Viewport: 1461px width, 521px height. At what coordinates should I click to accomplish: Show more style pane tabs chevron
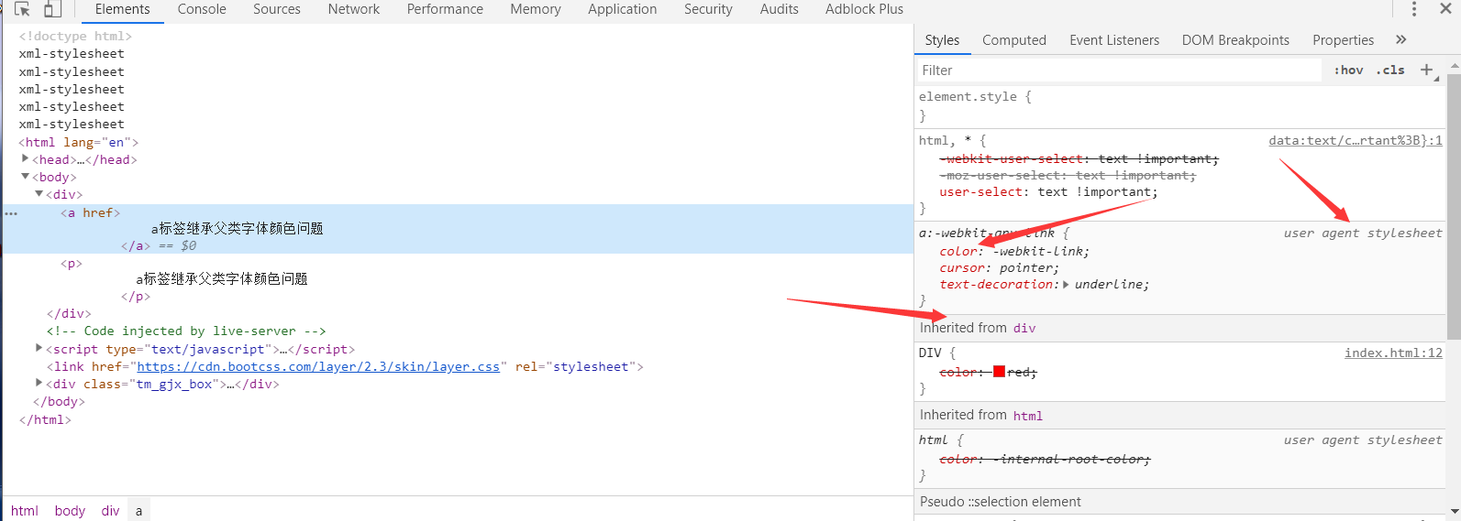(1400, 39)
